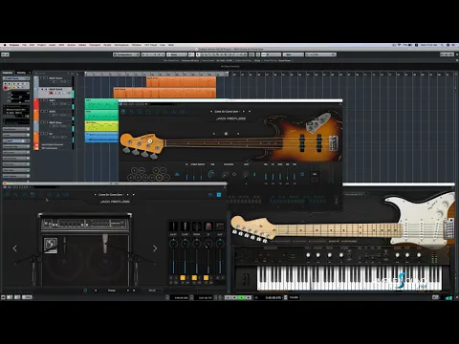
Task: Open the Transport menu
Action: pyautogui.click(x=95, y=45)
